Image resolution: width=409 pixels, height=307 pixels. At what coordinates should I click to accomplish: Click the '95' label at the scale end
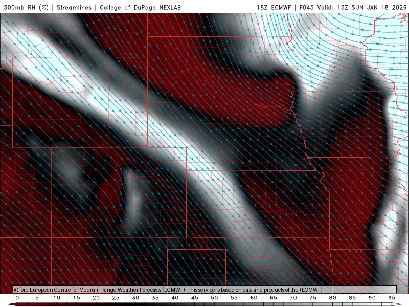tap(392, 298)
